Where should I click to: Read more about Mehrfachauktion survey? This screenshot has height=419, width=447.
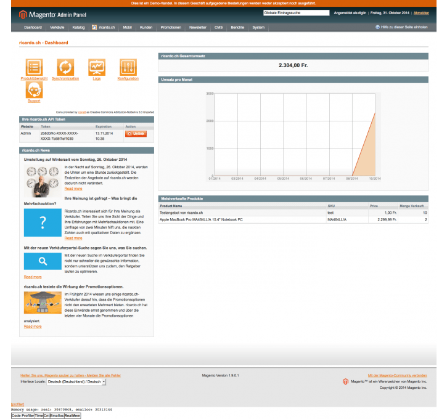point(73,238)
